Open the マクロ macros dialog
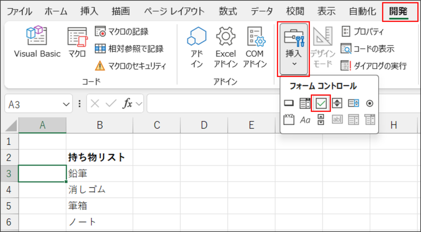421x232 pixels. click(77, 42)
